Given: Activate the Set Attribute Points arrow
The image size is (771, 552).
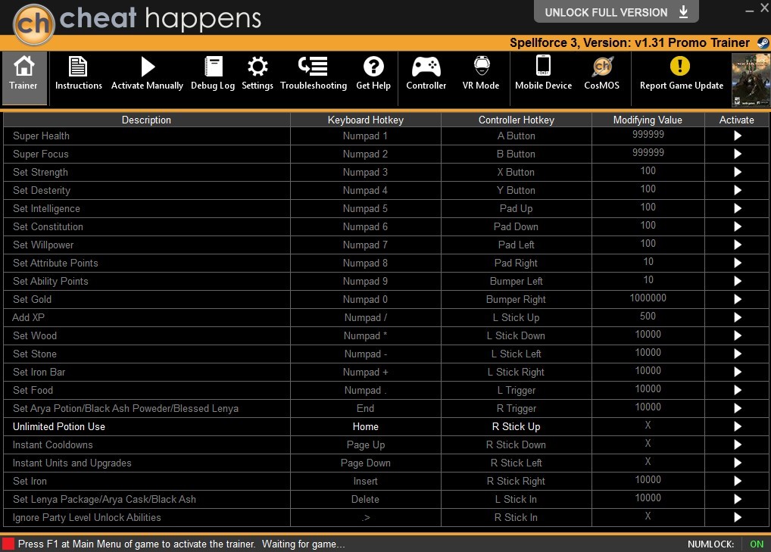Looking at the screenshot, I should [737, 263].
